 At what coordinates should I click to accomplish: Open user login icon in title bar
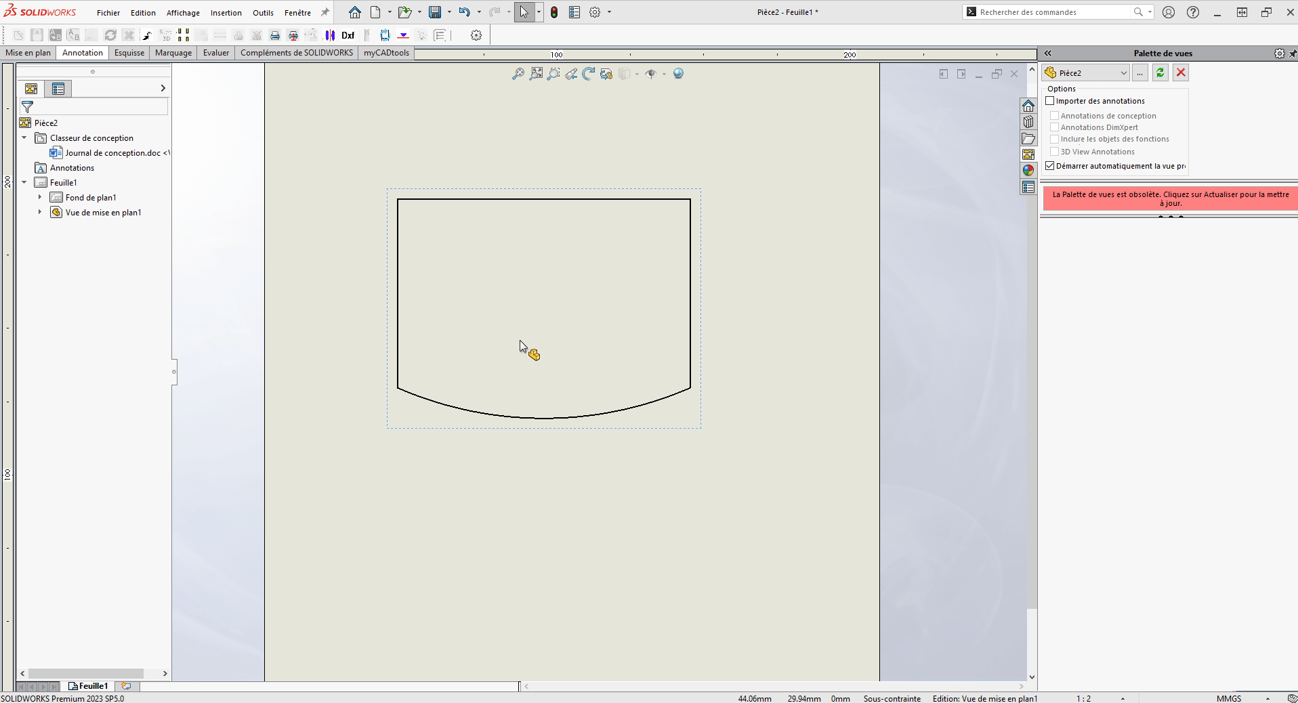click(x=1169, y=12)
